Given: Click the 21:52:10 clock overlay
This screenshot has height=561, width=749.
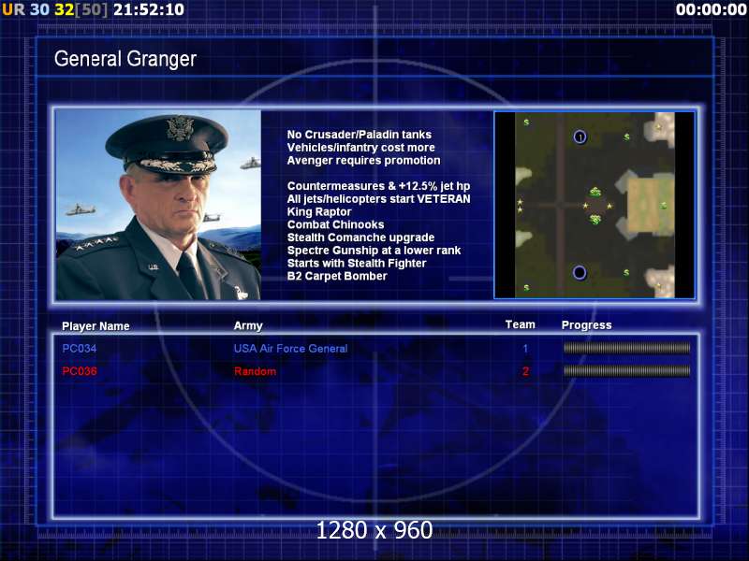Looking at the screenshot, I should [149, 9].
